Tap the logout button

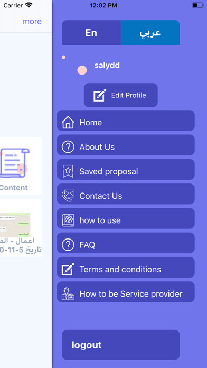point(121,345)
